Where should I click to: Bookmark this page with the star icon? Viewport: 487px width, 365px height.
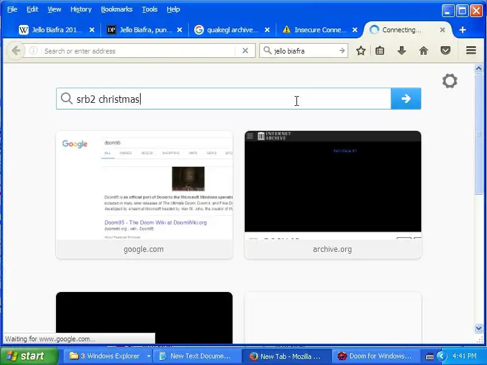coord(361,50)
